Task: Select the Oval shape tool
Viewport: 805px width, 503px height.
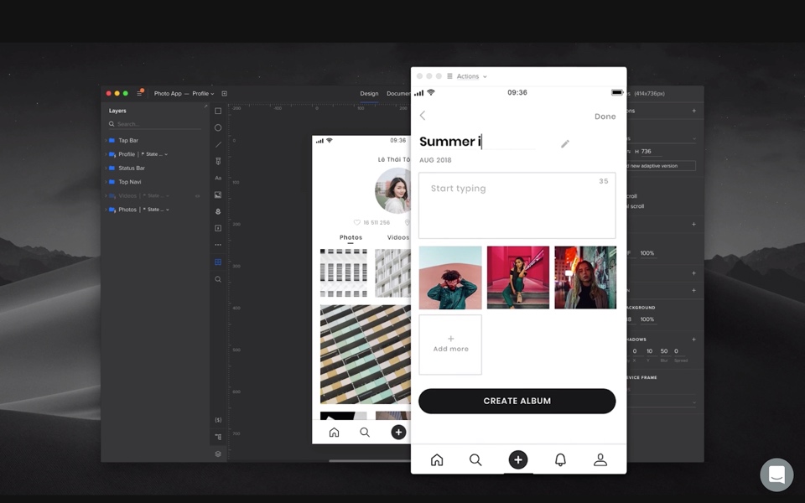Action: 218,127
